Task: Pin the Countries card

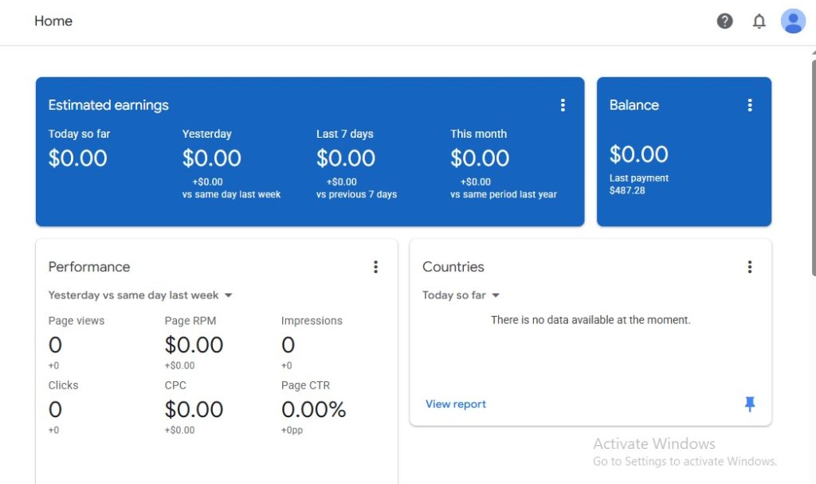Action: click(749, 404)
